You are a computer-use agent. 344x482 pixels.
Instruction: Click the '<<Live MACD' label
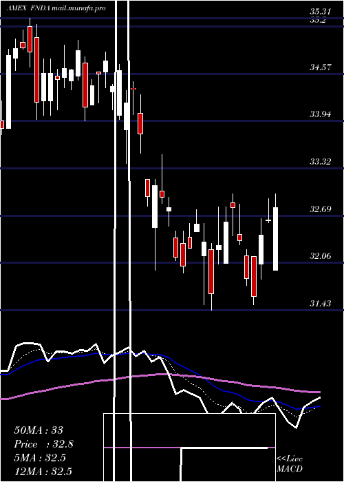pyautogui.click(x=290, y=464)
